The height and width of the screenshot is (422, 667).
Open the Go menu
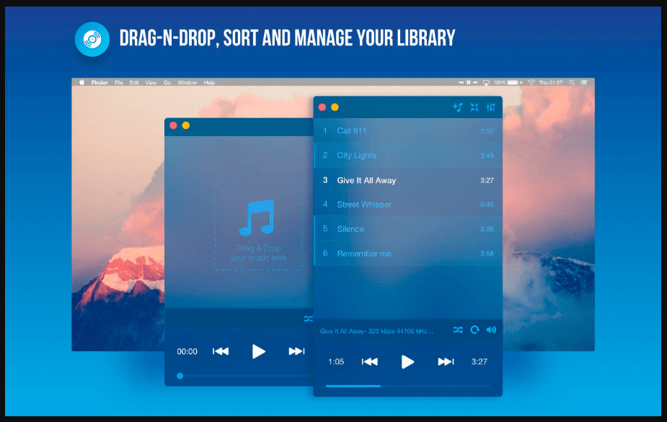tap(167, 82)
